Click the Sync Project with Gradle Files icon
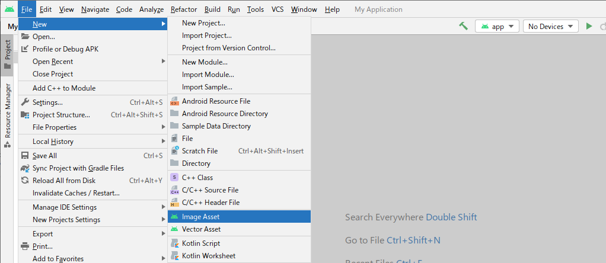 click(x=25, y=168)
